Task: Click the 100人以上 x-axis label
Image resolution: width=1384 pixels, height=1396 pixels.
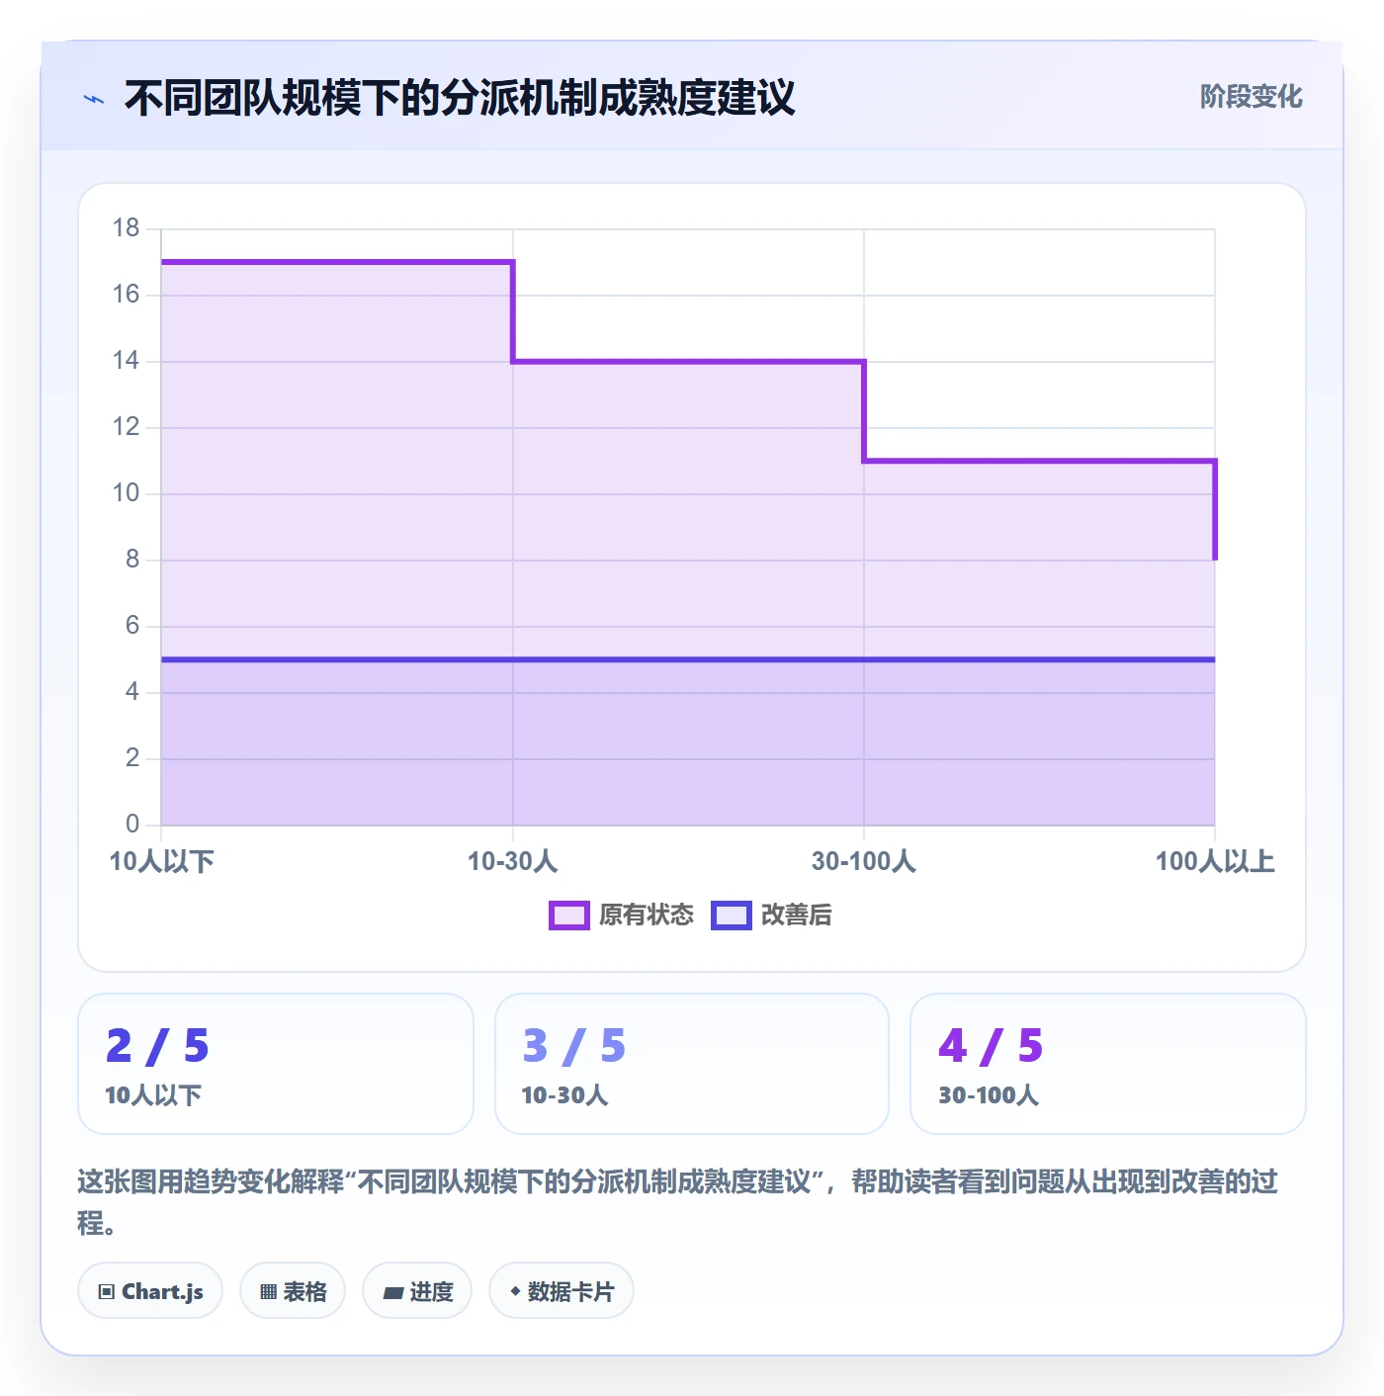Action: (1215, 861)
